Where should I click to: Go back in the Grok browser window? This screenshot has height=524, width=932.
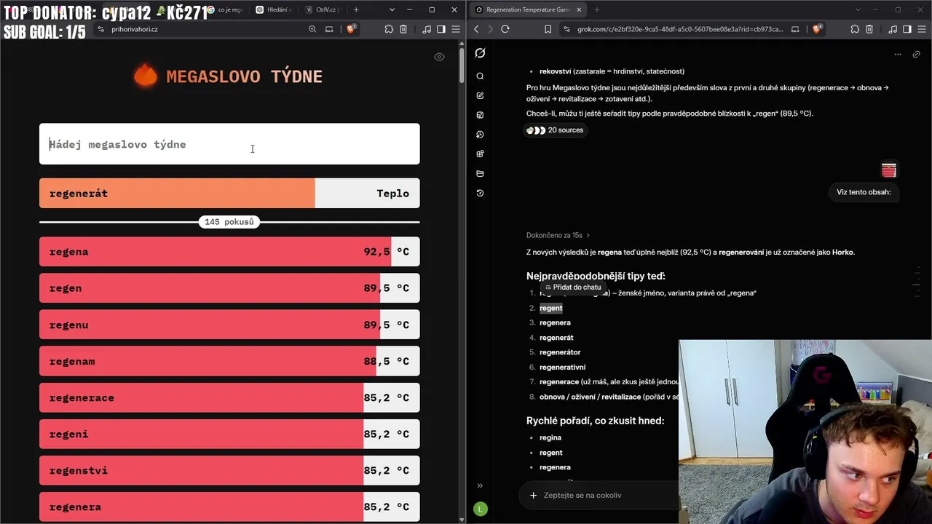[x=476, y=29]
